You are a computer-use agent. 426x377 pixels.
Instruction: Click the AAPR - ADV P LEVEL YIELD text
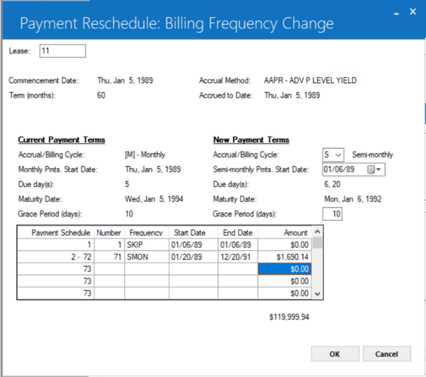(x=310, y=81)
